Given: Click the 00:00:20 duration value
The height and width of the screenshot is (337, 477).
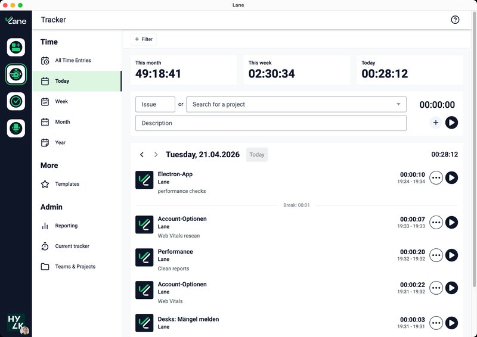Looking at the screenshot, I should pyautogui.click(x=413, y=252).
